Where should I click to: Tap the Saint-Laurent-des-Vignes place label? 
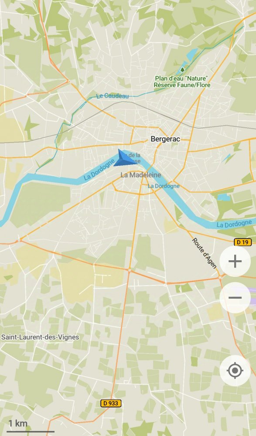[40, 337]
